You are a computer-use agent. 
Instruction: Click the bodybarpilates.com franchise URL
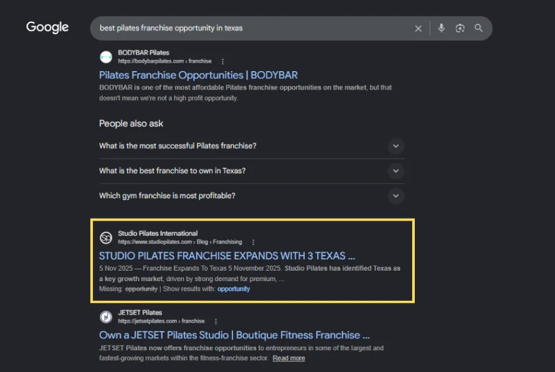pyautogui.click(x=165, y=61)
